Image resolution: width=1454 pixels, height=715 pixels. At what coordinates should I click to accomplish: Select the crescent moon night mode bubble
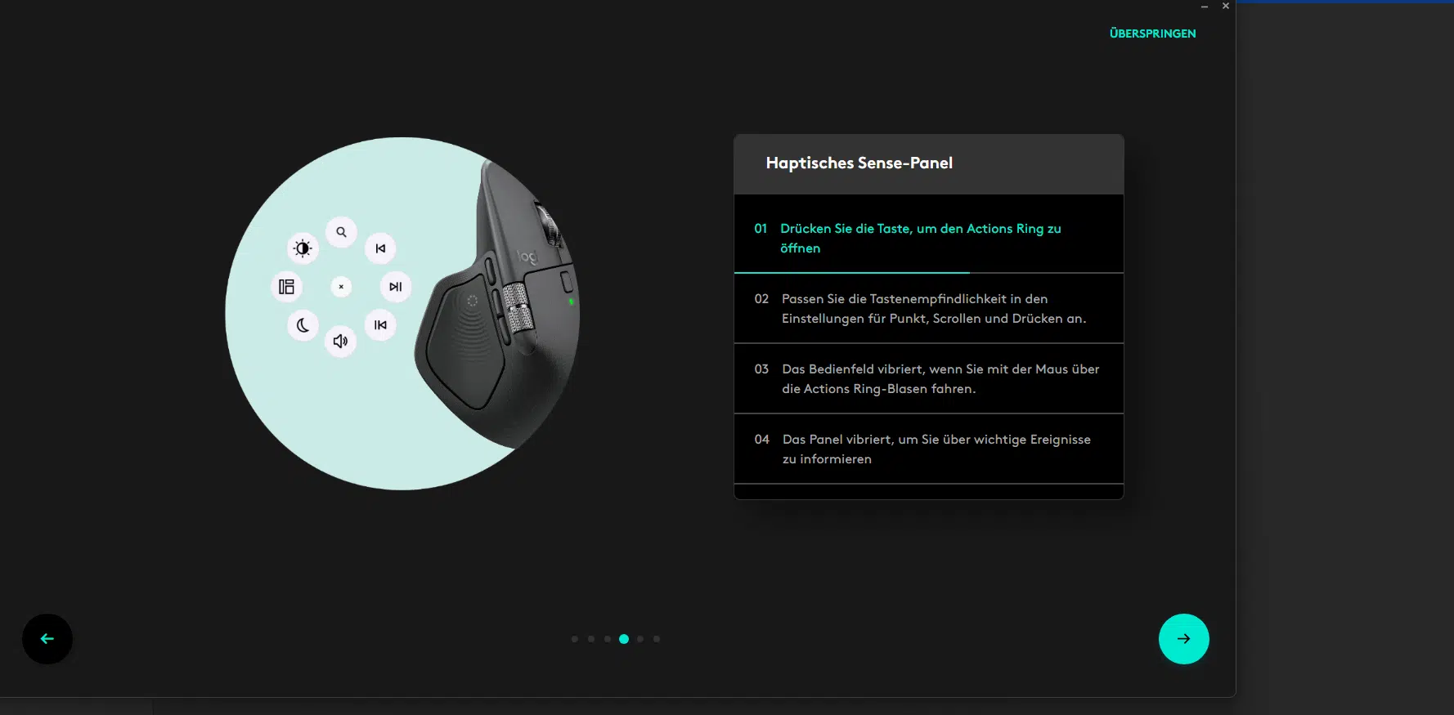[x=303, y=325]
